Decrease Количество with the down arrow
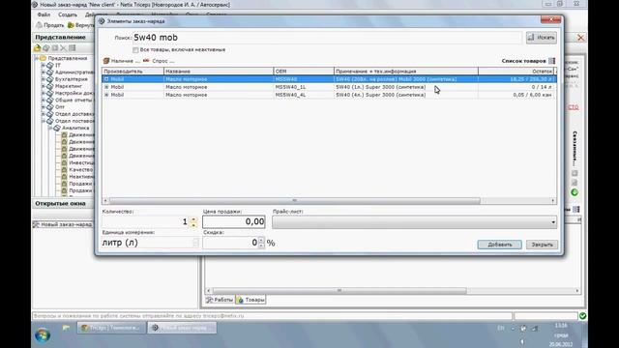This screenshot has width=619, height=348. click(193, 225)
